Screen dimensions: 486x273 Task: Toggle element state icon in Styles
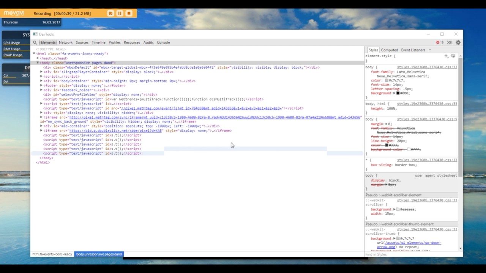coord(453,56)
